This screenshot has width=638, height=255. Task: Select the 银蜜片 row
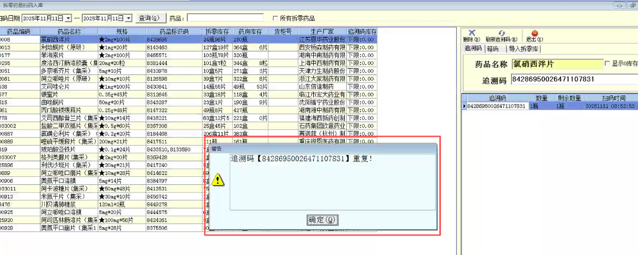point(189,94)
